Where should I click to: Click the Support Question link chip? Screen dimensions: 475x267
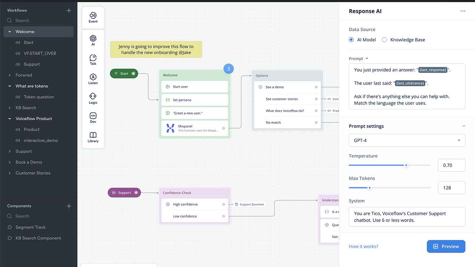pyautogui.click(x=249, y=204)
